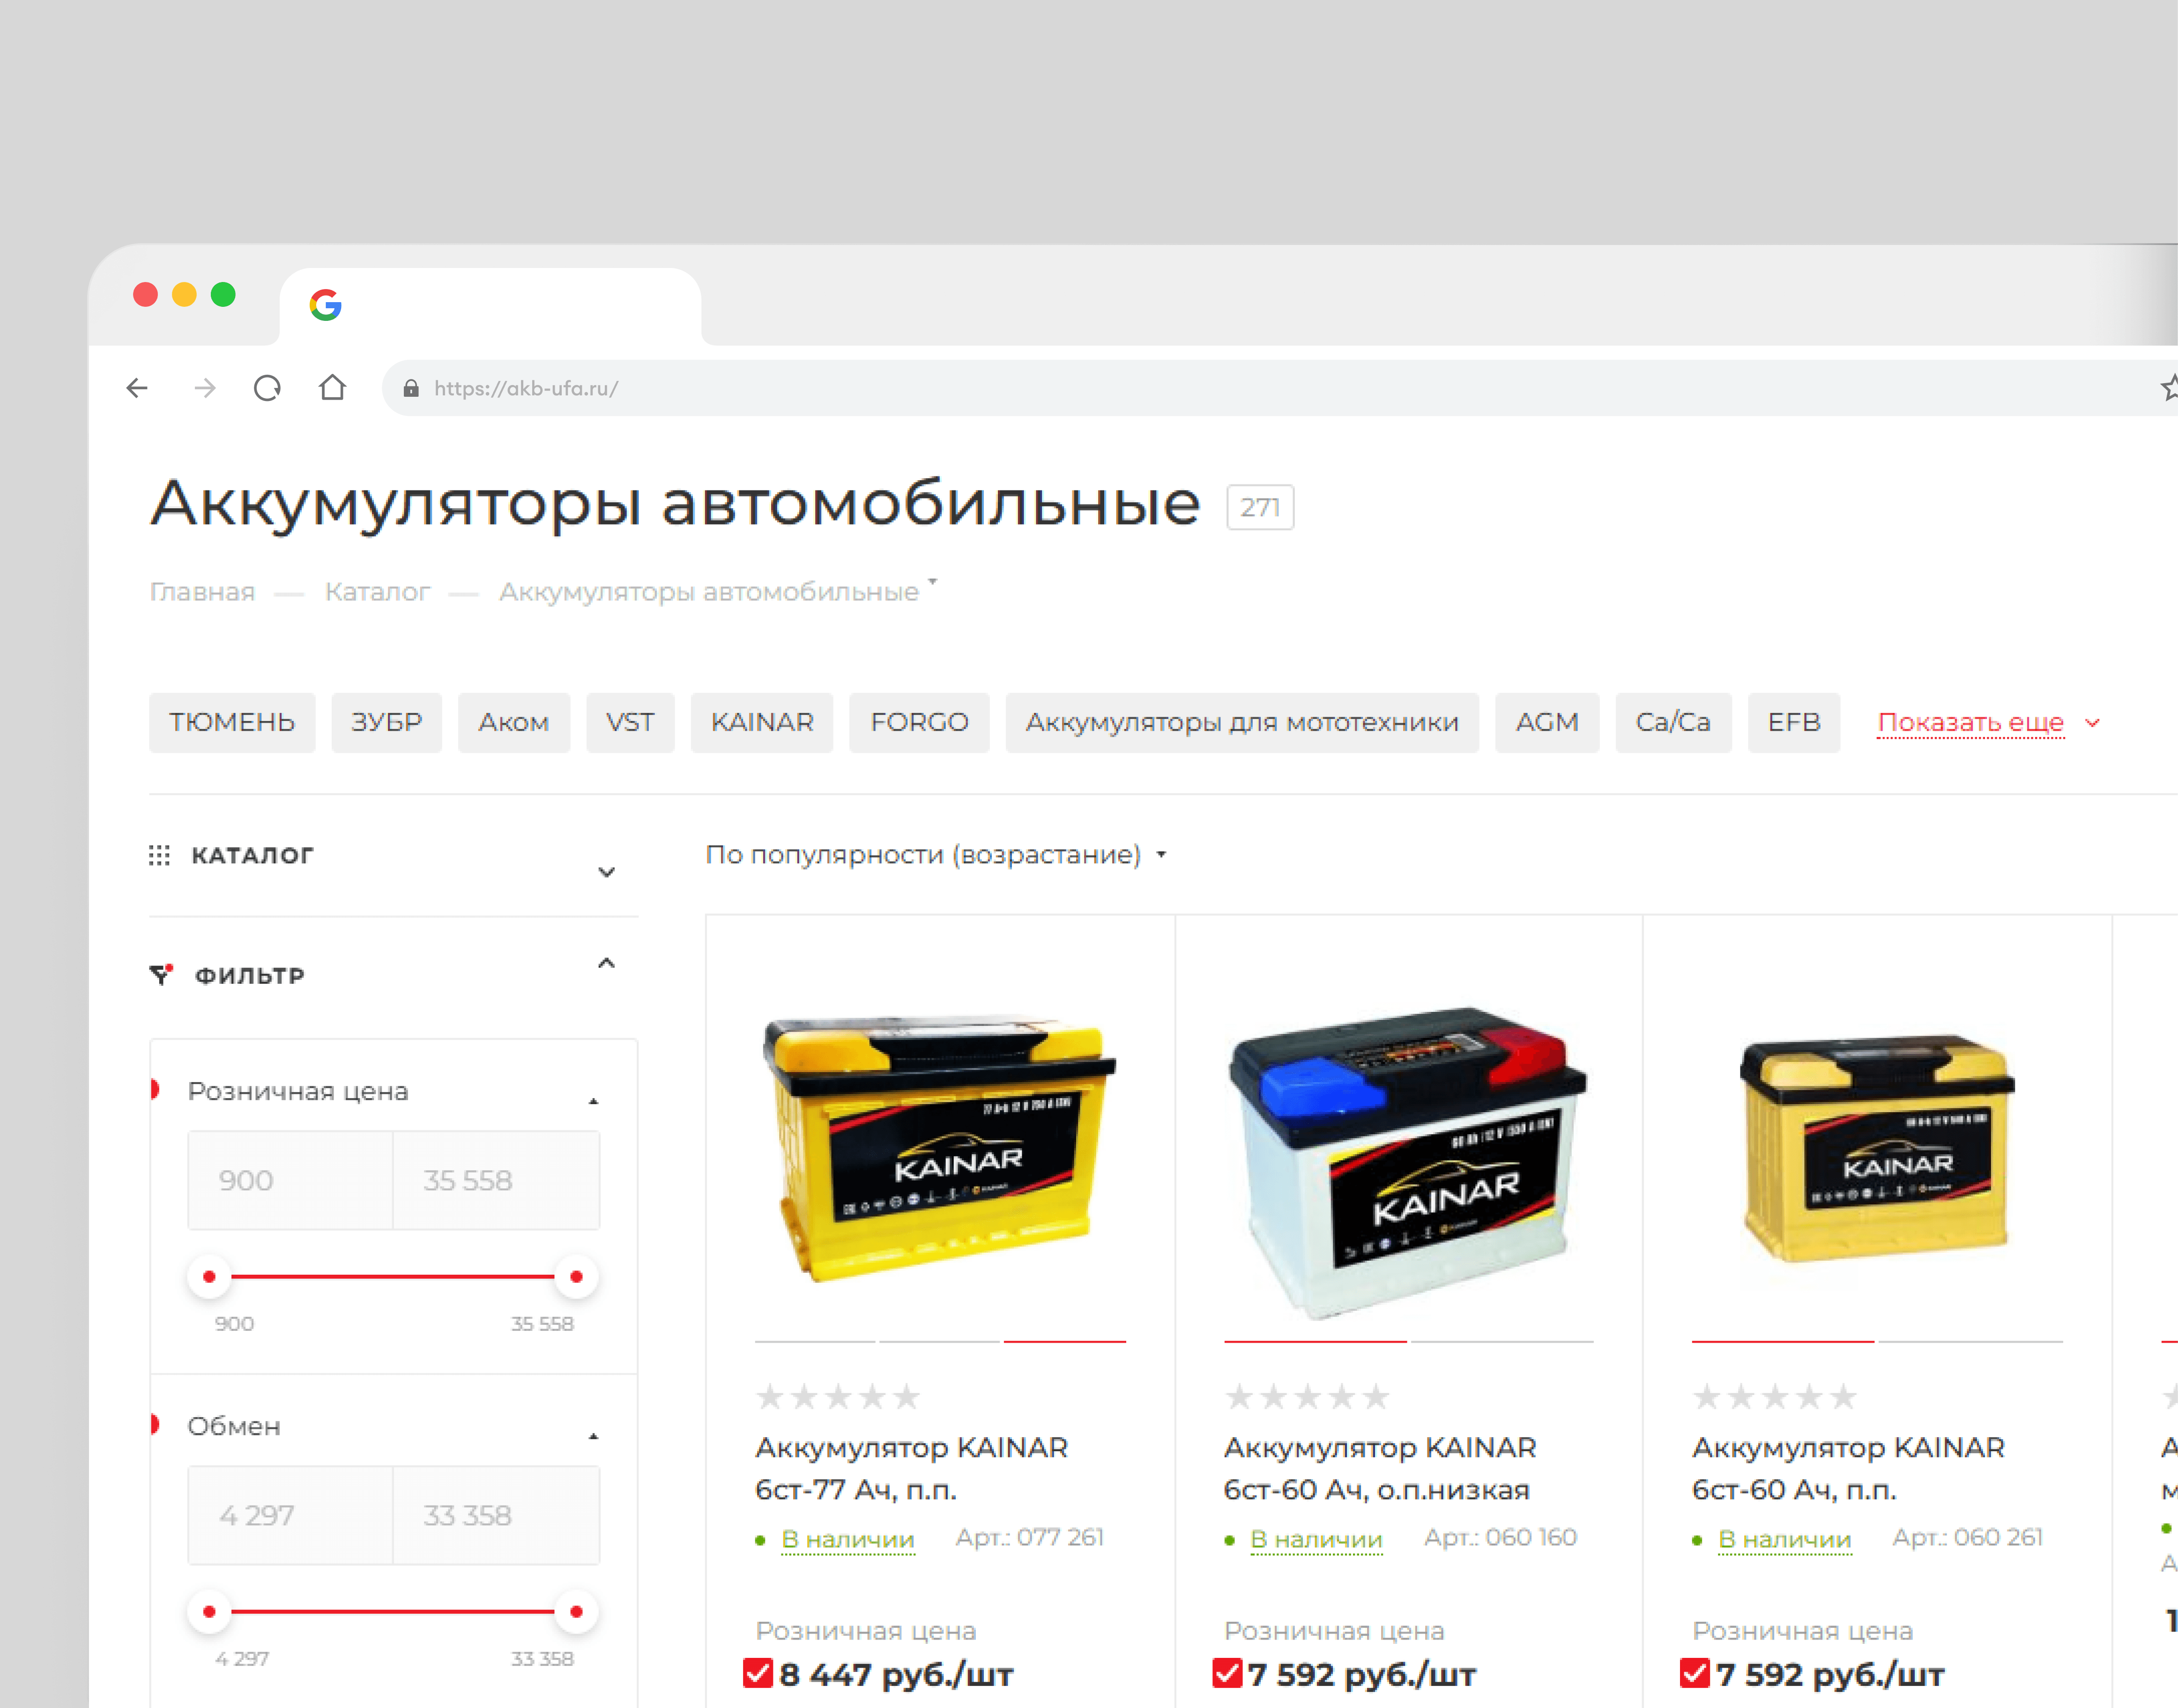
Task: Go to Каталог breadcrumb link
Action: pos(377,592)
